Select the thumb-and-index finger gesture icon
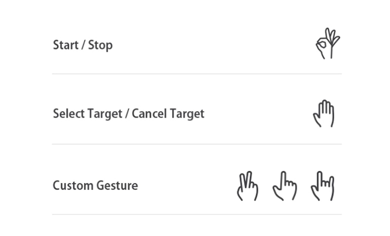The height and width of the screenshot is (236, 390). [x=285, y=185]
